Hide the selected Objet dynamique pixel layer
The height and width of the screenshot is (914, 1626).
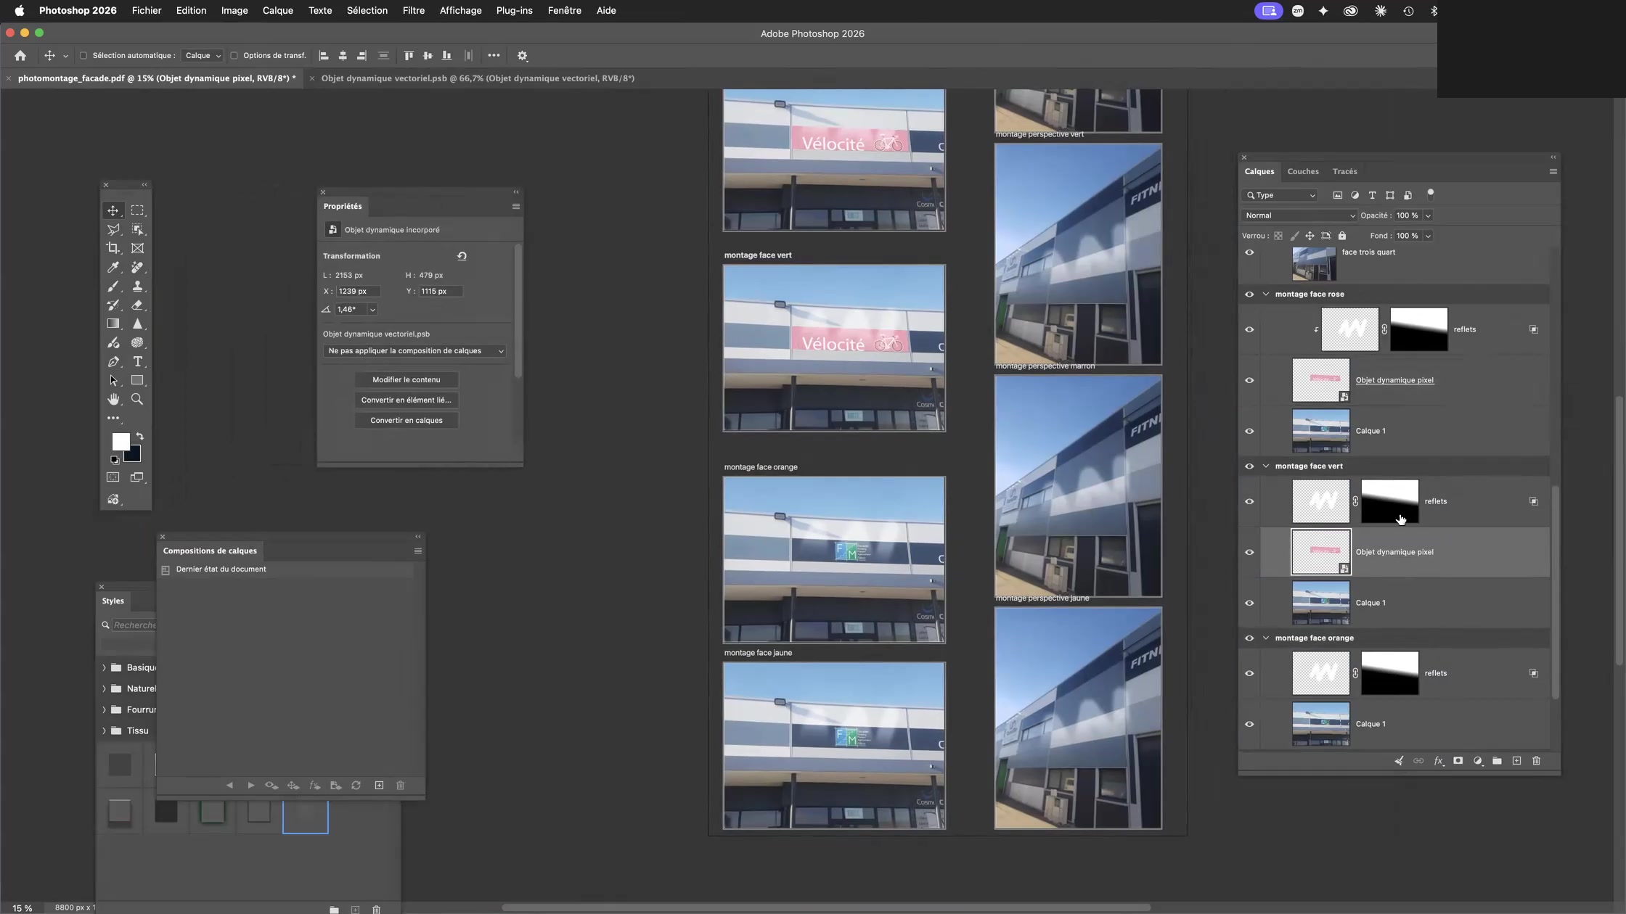(1249, 552)
